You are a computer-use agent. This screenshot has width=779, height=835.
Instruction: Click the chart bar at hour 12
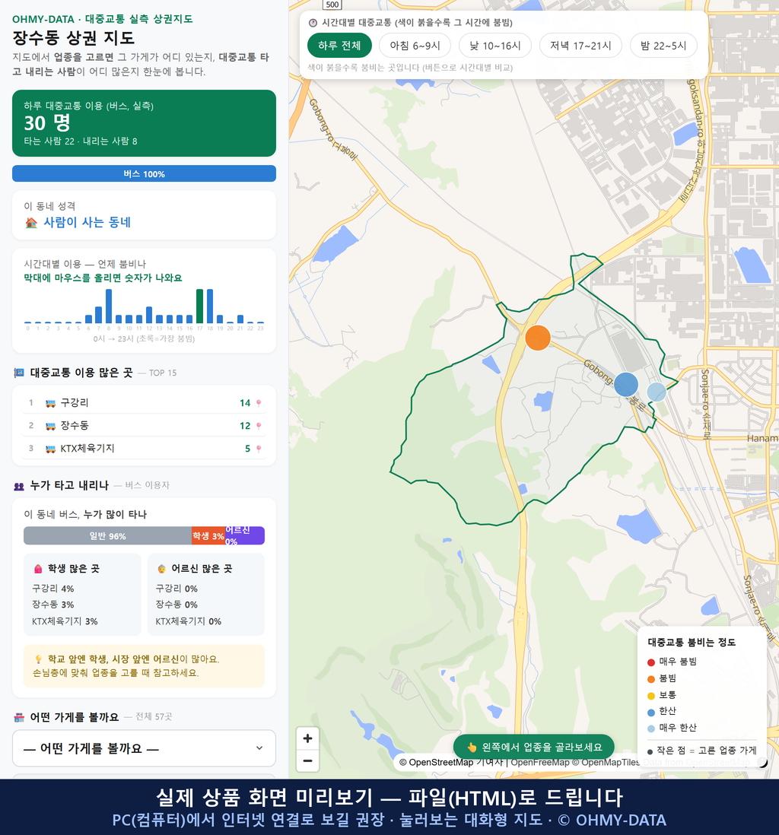point(149,315)
